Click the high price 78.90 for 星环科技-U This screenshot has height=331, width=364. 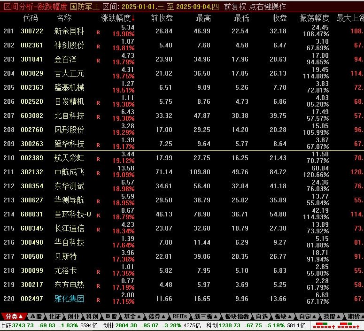point(202,214)
